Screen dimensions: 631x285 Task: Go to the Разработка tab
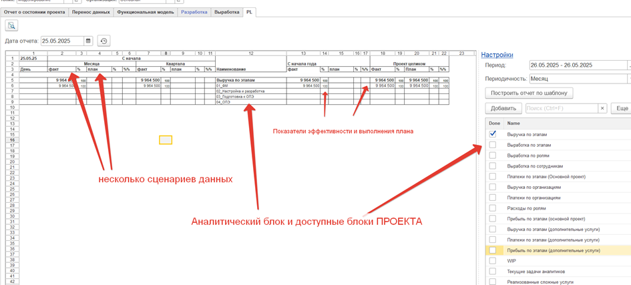point(194,12)
